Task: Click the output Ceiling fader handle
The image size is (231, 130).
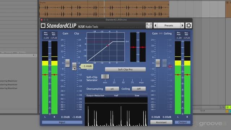Action: tap(165, 63)
